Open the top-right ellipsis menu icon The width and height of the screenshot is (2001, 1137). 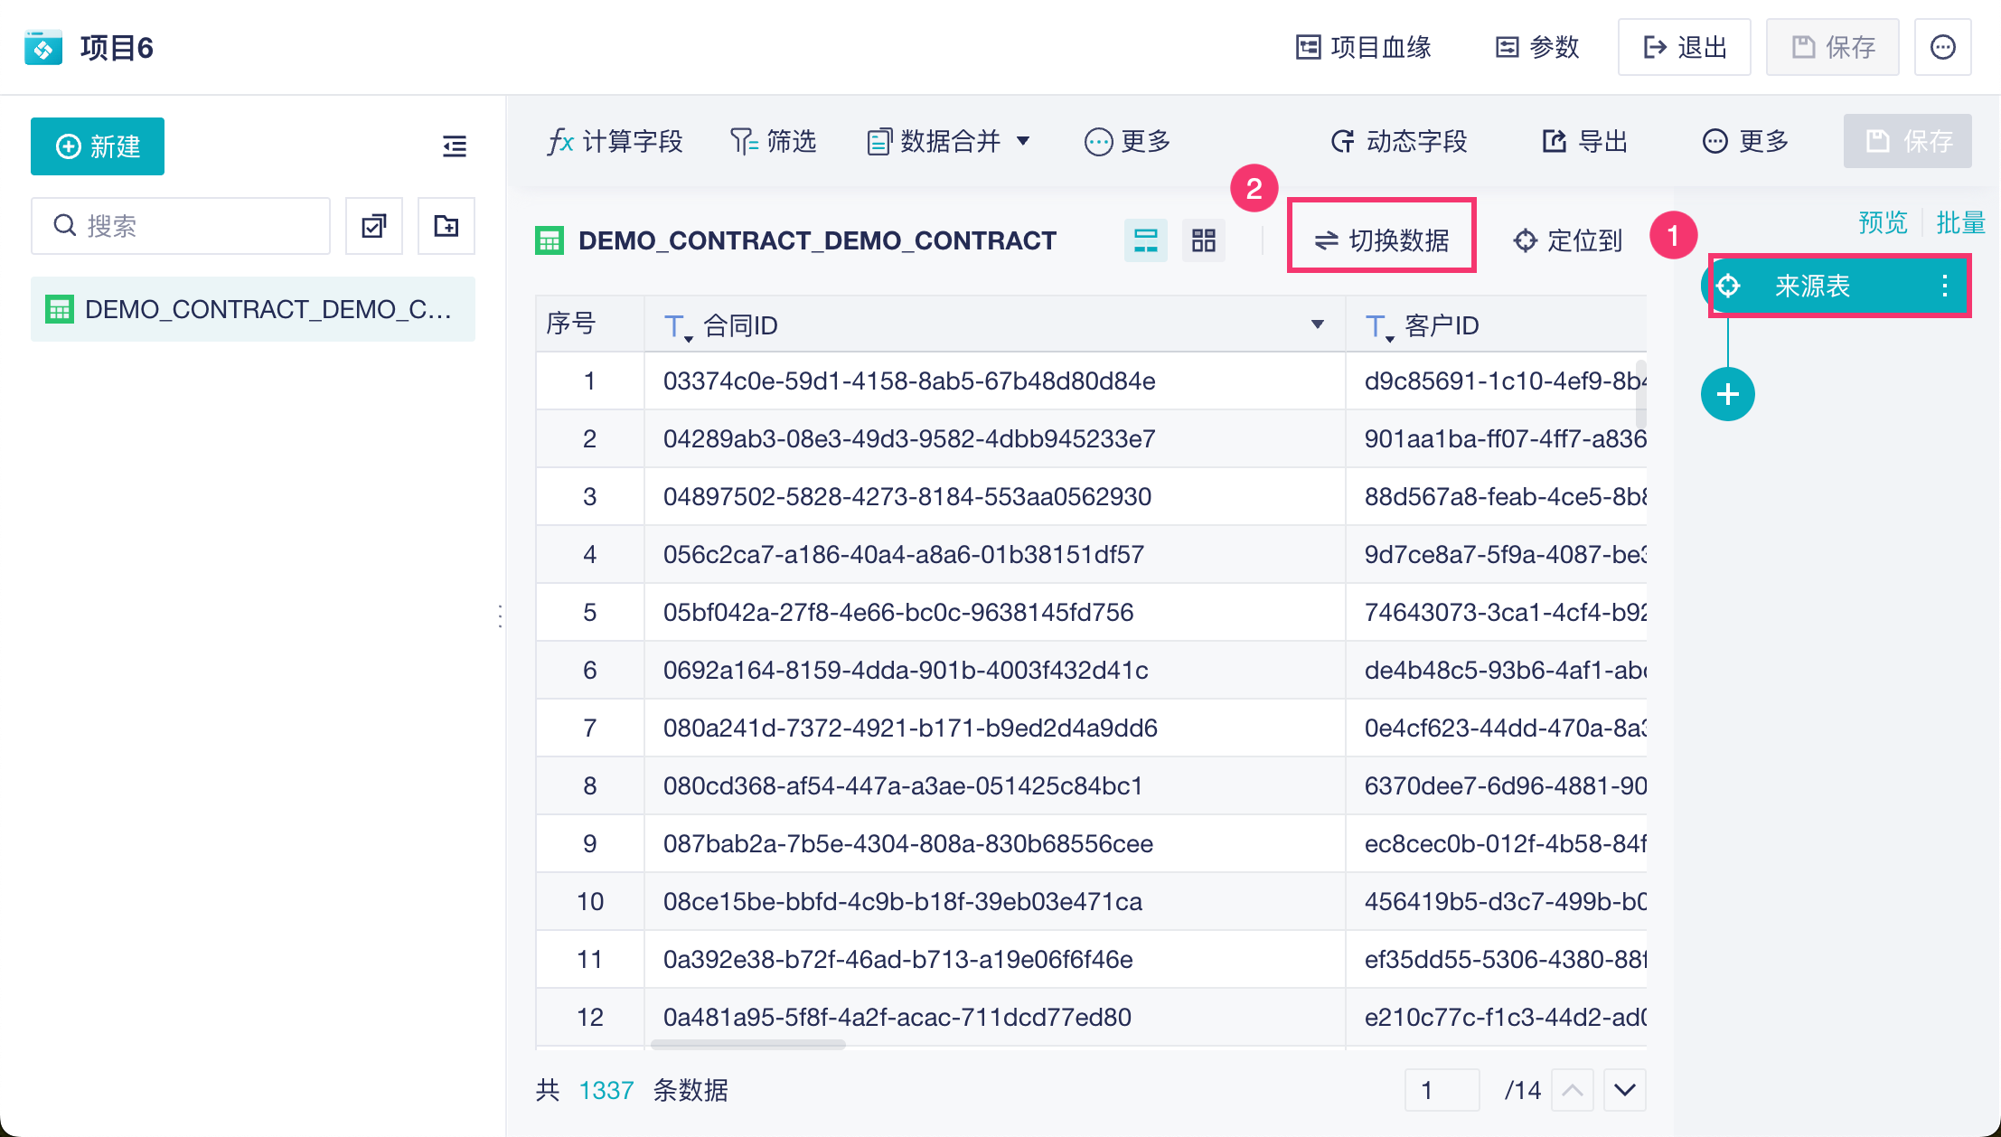(1942, 47)
